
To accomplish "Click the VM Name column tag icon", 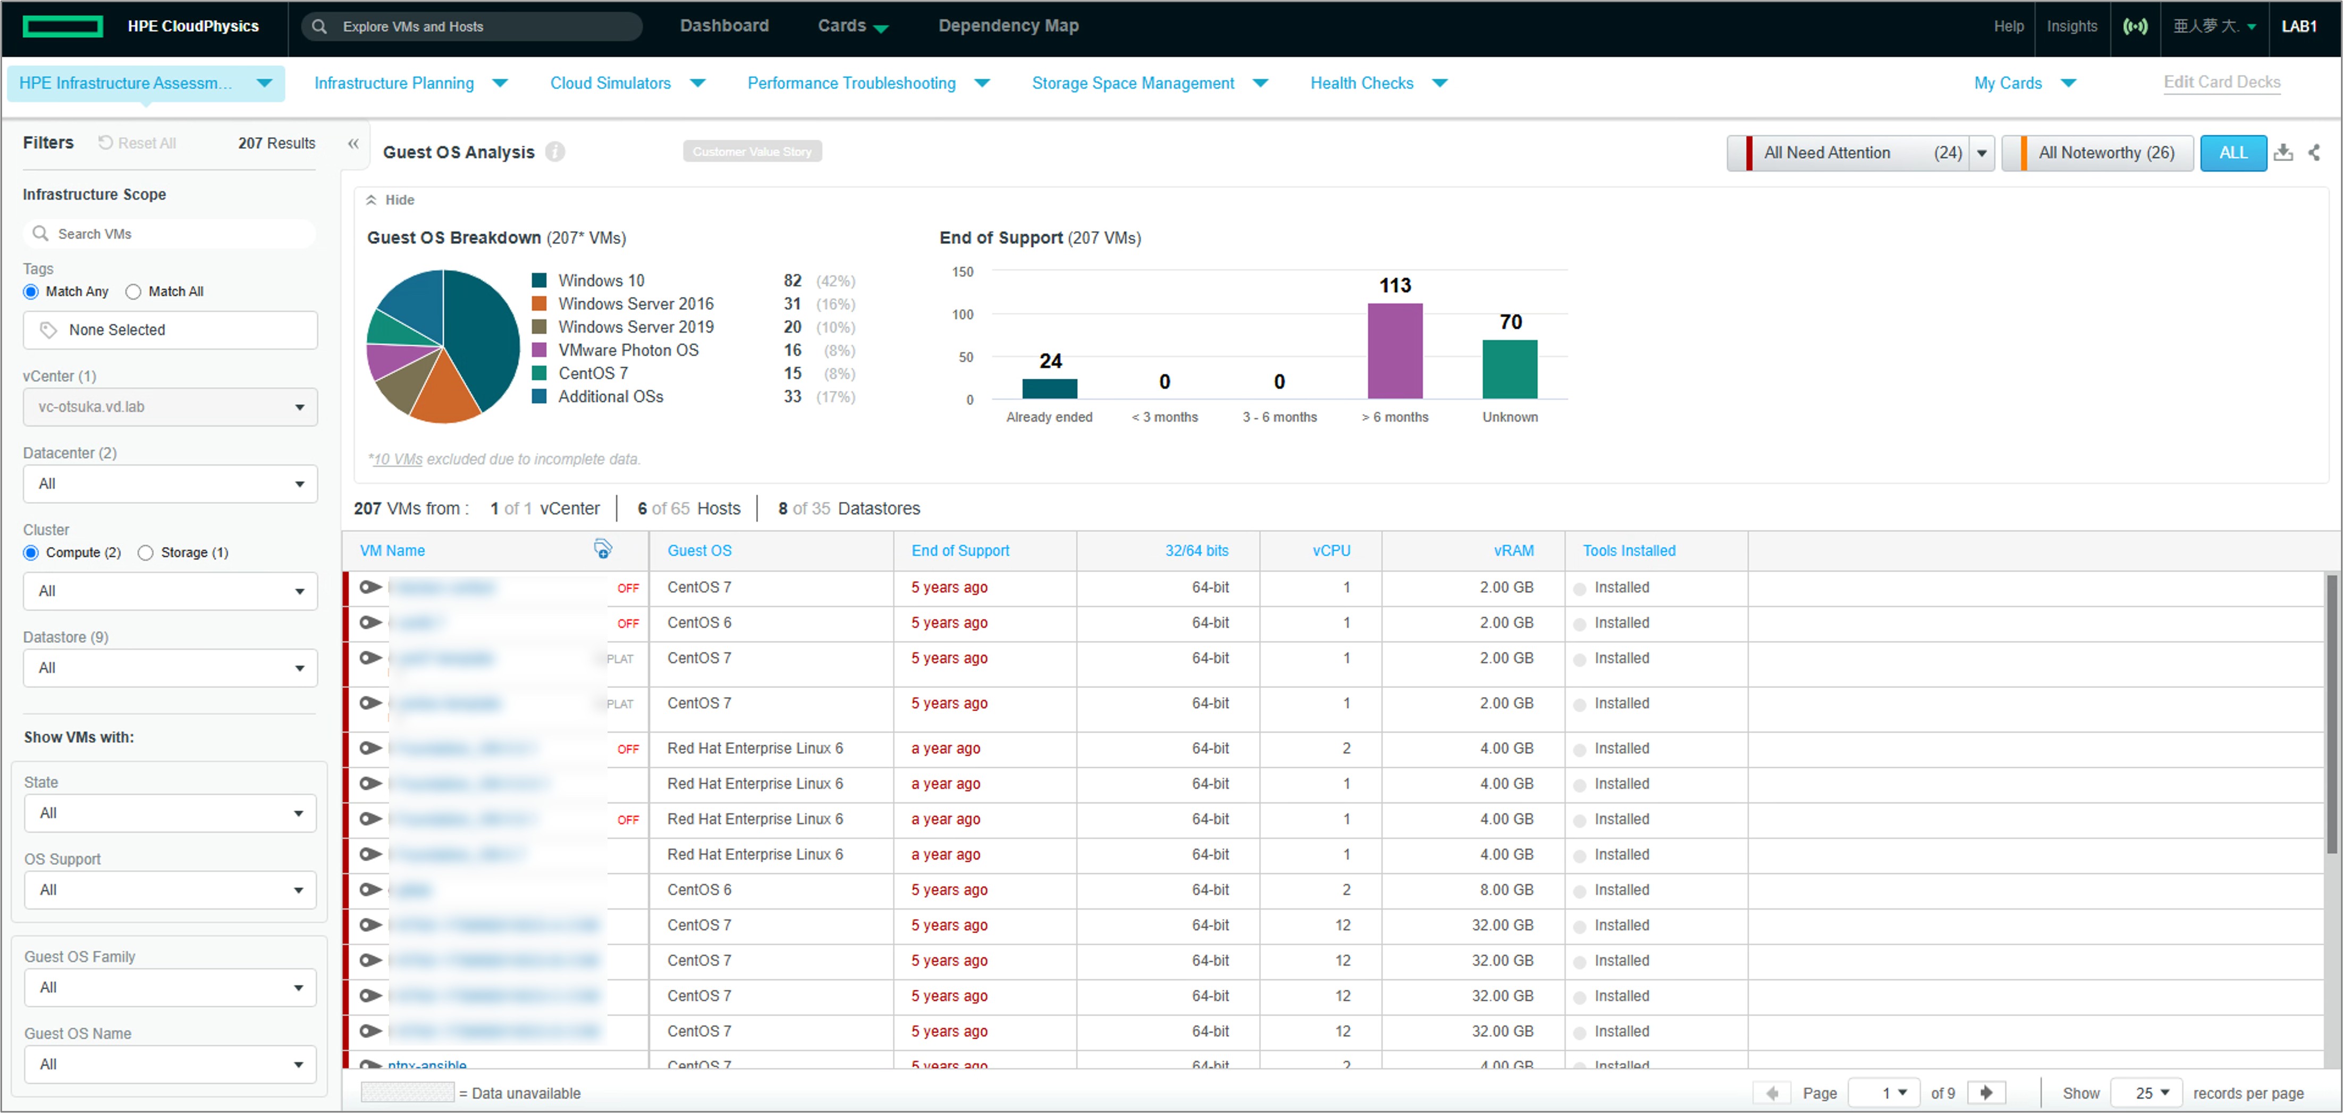I will point(602,549).
